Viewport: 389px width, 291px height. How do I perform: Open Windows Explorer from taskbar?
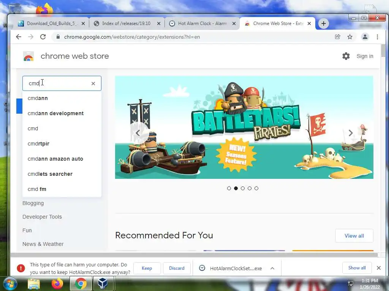pyautogui.click(x=34, y=283)
